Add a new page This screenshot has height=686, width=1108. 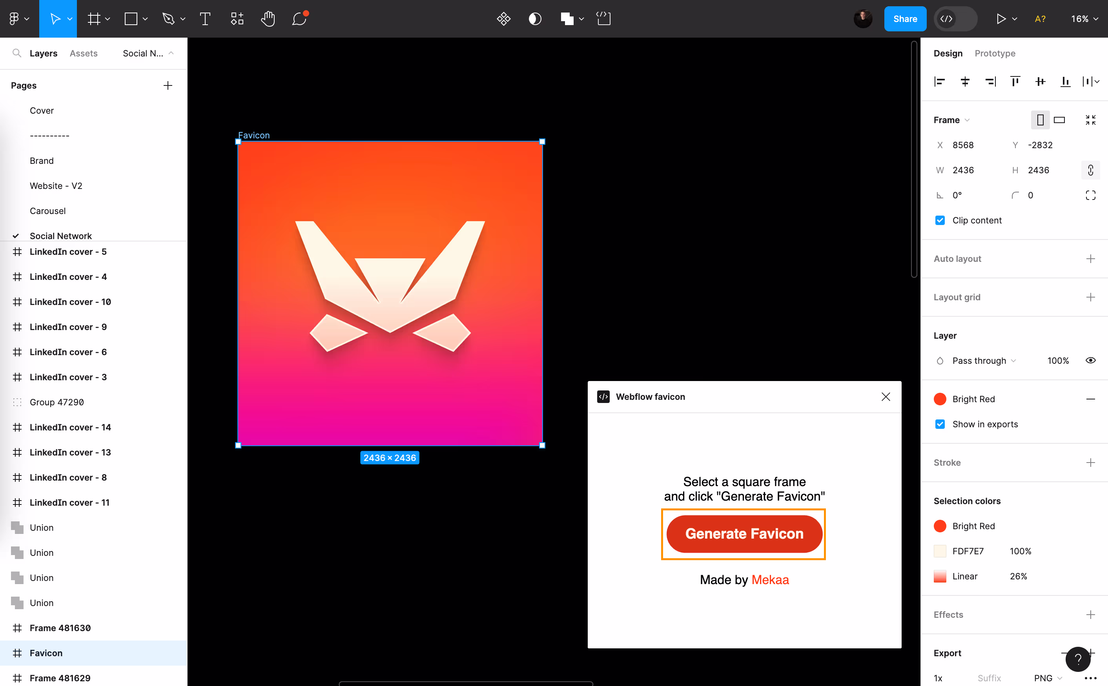tap(168, 85)
